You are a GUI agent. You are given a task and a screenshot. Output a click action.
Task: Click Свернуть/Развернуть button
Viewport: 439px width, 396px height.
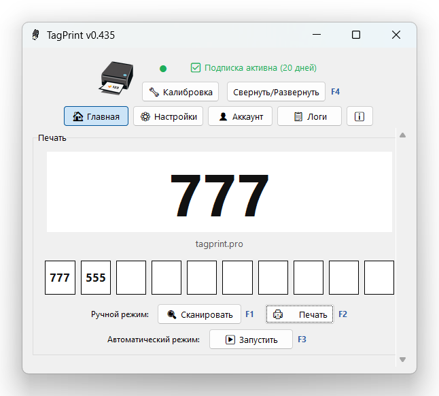(276, 92)
